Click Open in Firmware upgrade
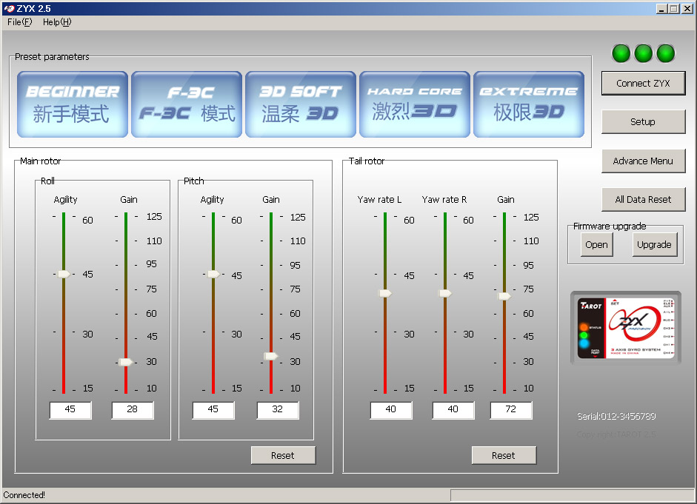Image resolution: width=697 pixels, height=504 pixels. (596, 245)
